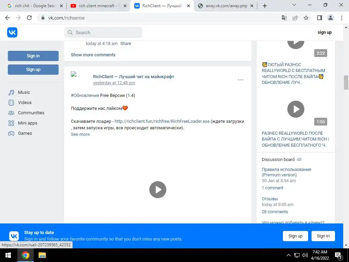The width and height of the screenshot is (349, 262).
Task: Play the sidebar video with 2:22 duration
Action: [296, 45]
